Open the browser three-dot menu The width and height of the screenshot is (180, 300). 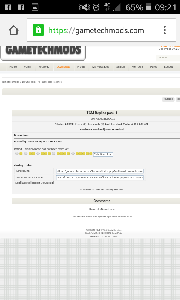165,30
